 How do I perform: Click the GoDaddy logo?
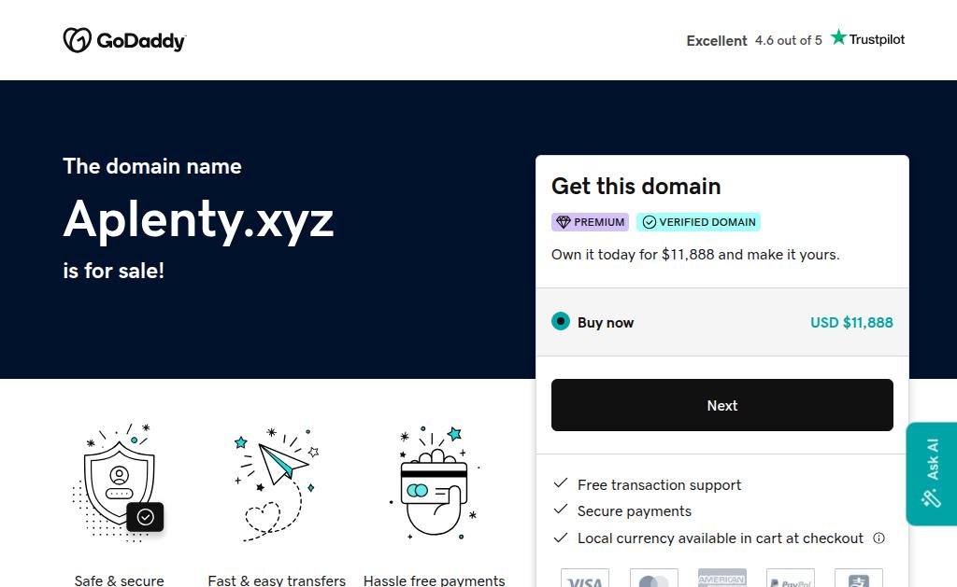(x=124, y=40)
